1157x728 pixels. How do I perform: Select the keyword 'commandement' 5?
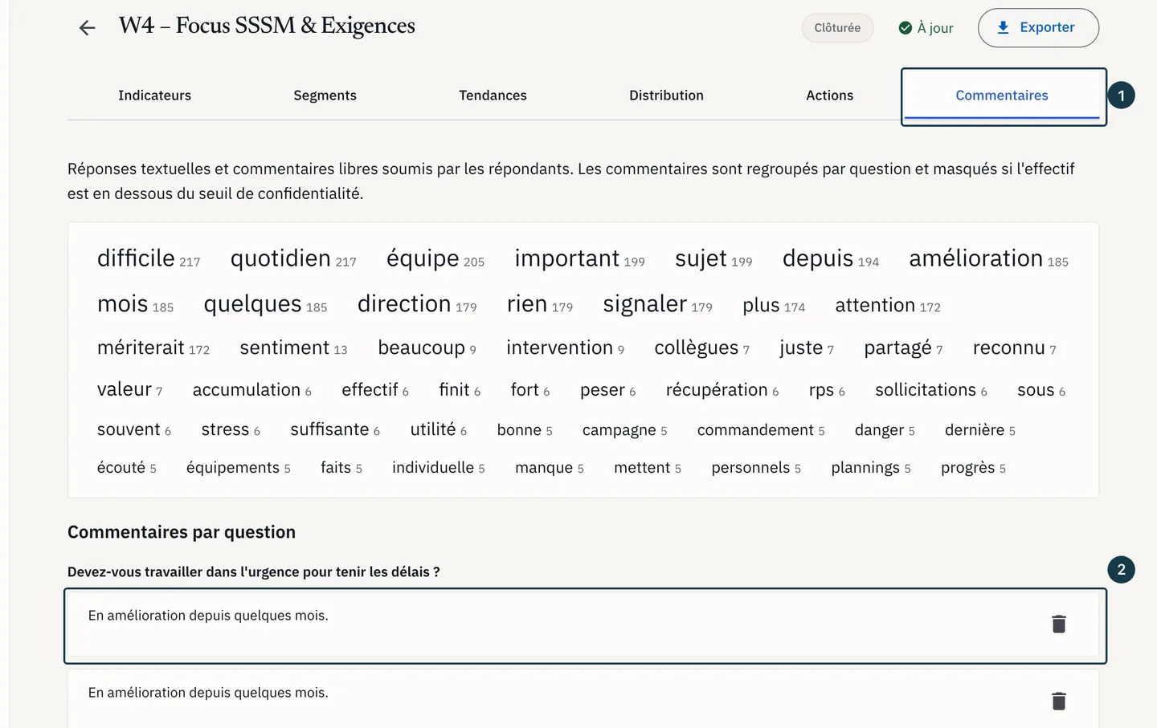[761, 430]
